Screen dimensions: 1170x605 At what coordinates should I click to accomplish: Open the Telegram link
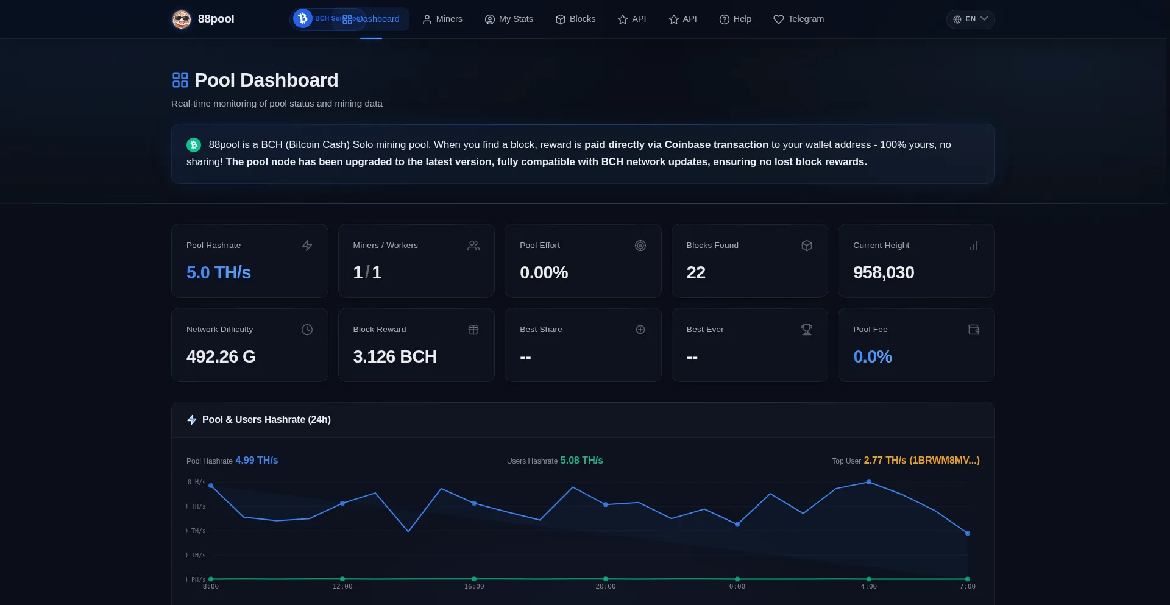(799, 19)
